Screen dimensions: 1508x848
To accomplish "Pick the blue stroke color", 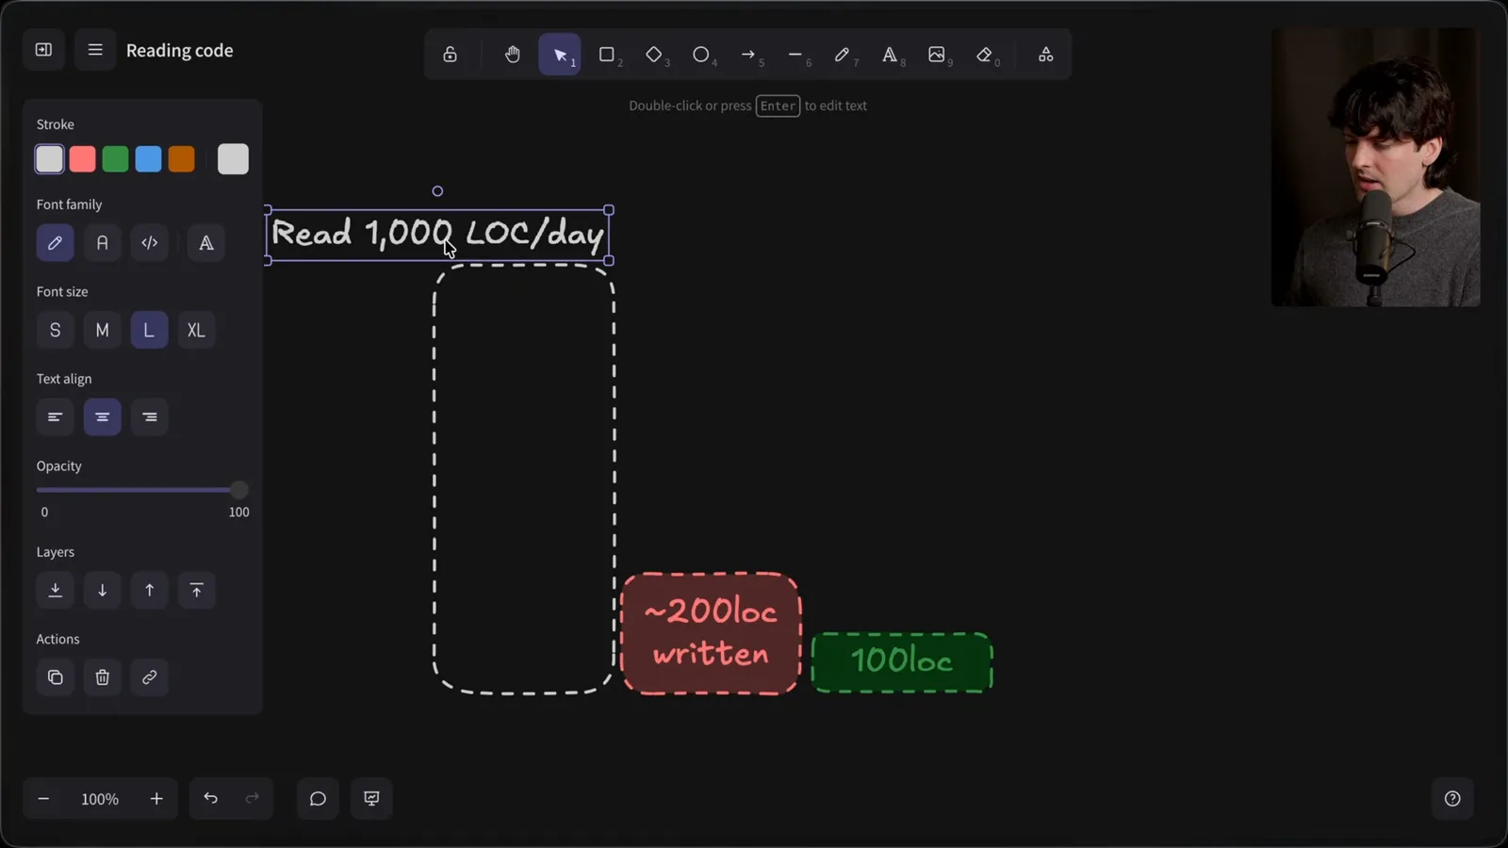I will click(x=148, y=159).
